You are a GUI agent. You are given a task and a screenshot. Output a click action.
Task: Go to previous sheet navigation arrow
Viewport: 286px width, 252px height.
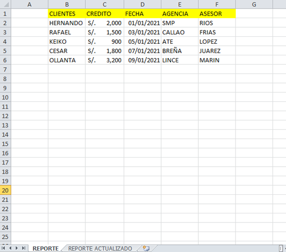pyautogui.click(x=10, y=248)
